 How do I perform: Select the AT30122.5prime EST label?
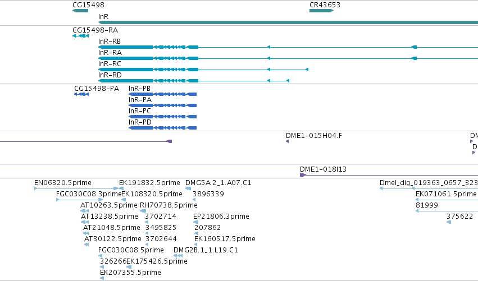coord(113,239)
